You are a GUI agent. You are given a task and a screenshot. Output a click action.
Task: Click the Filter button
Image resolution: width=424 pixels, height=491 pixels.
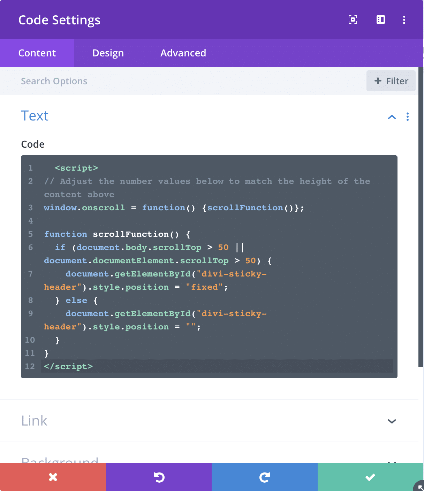(391, 81)
